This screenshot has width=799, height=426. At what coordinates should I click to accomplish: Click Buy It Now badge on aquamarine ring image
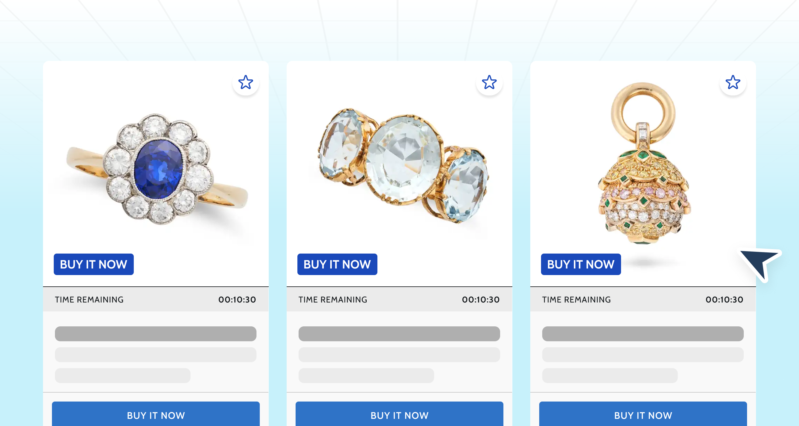337,264
